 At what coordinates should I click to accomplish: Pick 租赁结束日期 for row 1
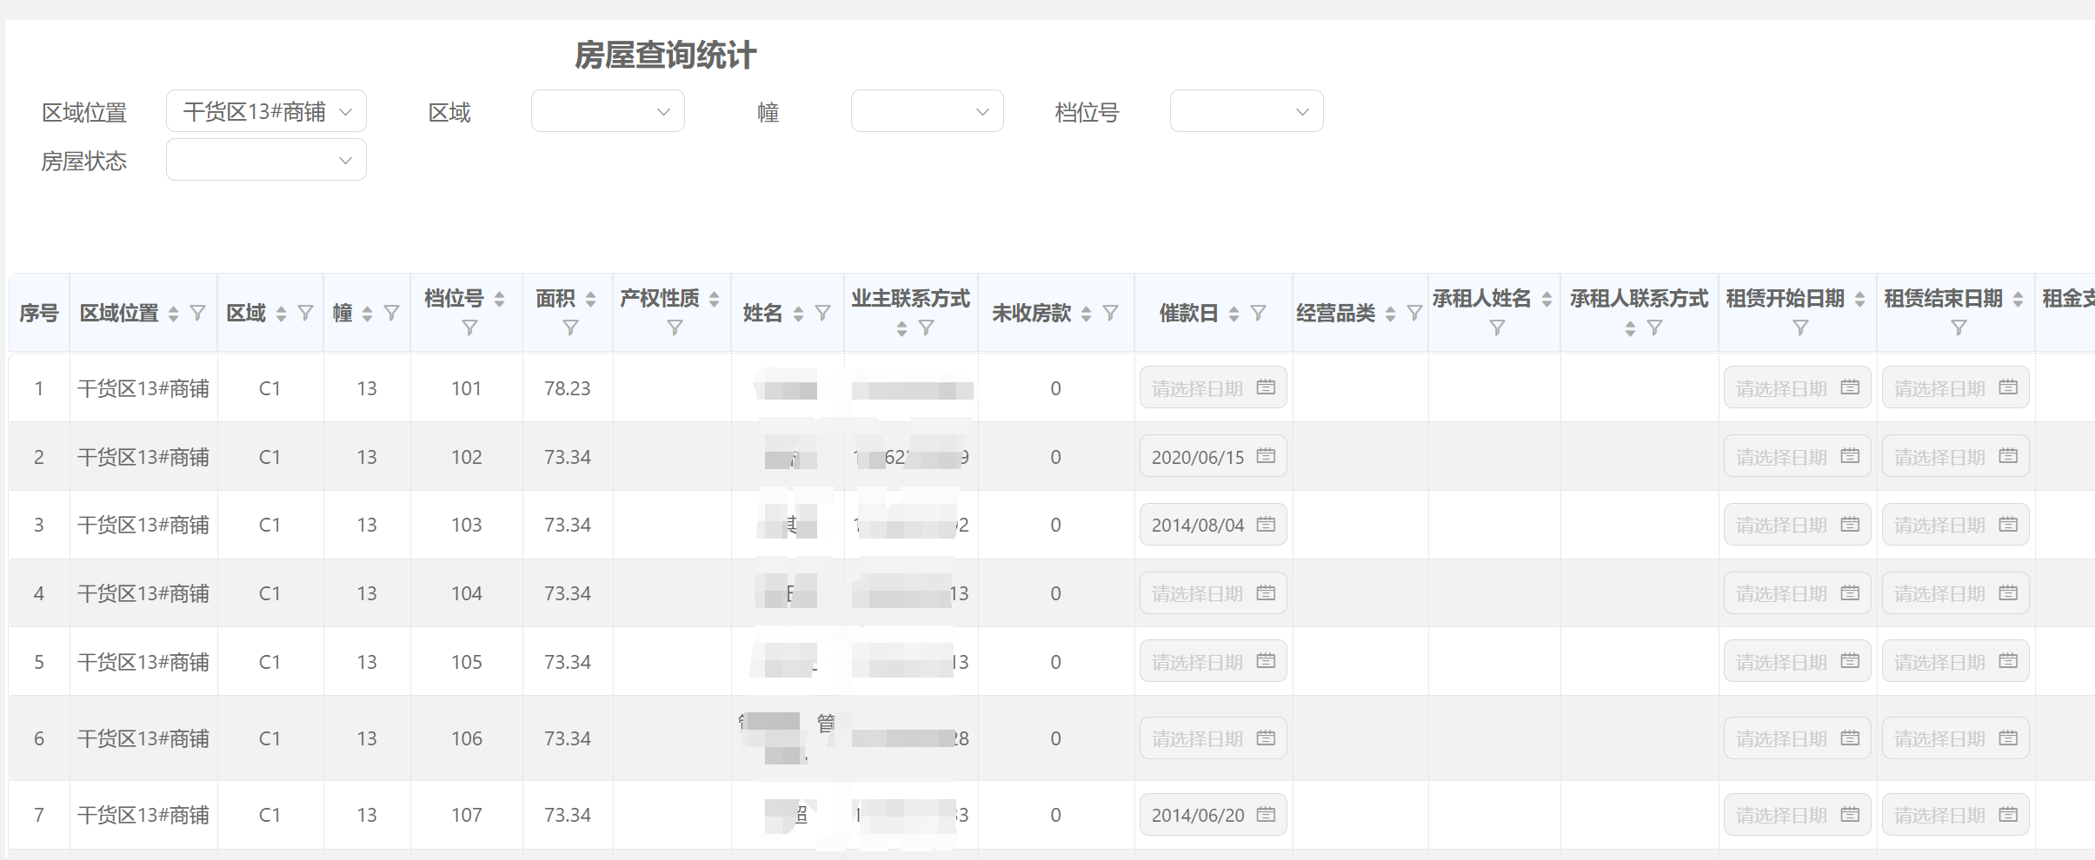click(1955, 387)
